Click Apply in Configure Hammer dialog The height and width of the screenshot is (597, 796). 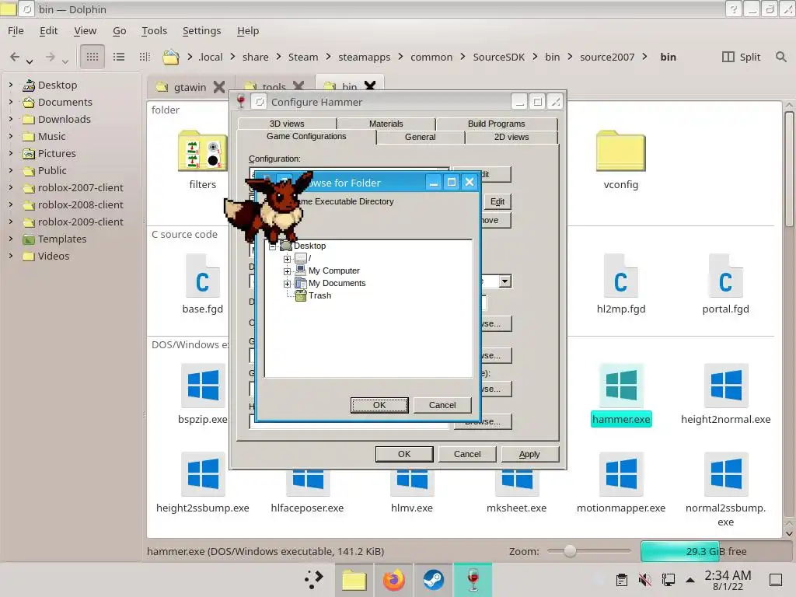tap(529, 454)
